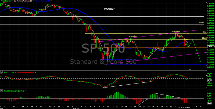Click the small up-triangle marker under the price chart
The height and width of the screenshot is (109, 215).
click(x=190, y=69)
